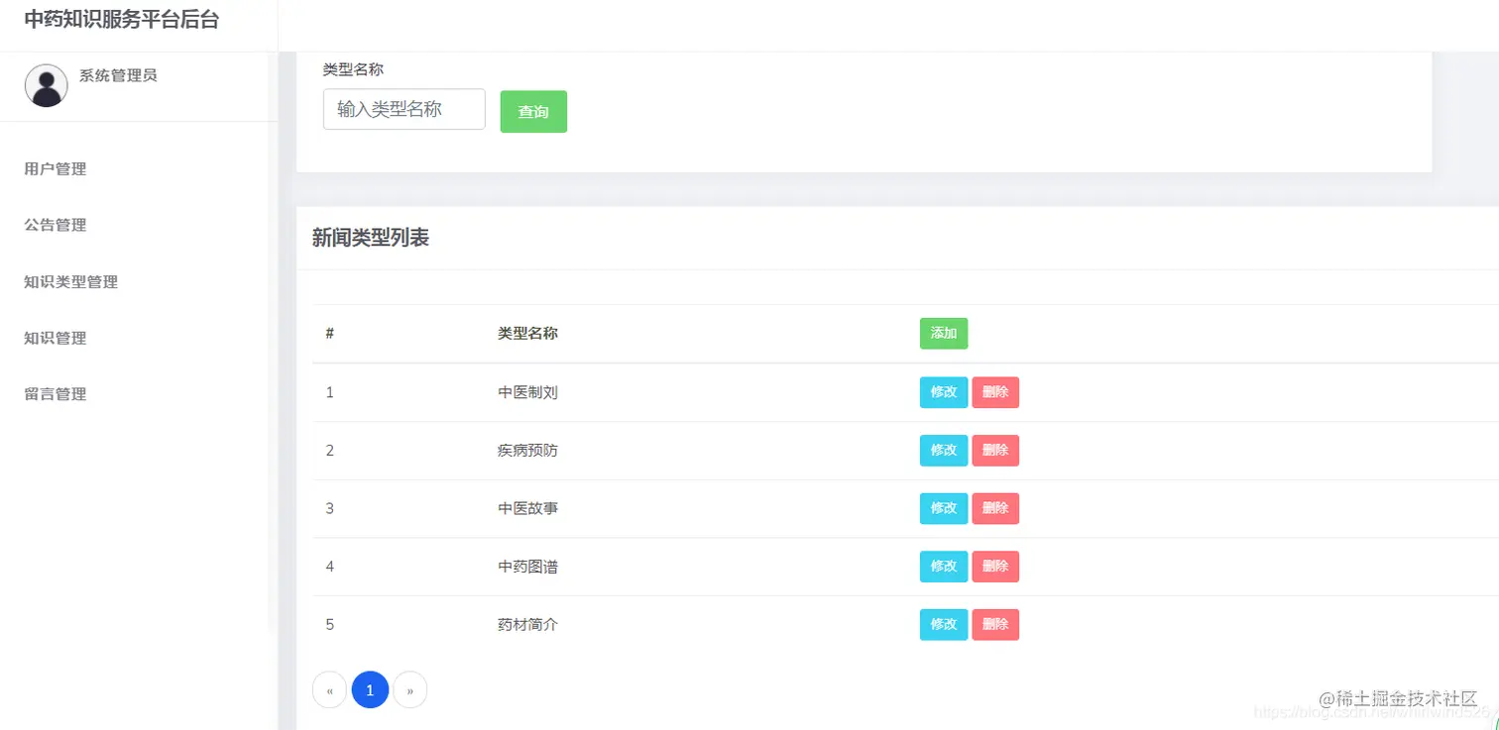Focus the 输入类型名称 input field
Viewport: 1499px width, 730px height.
(404, 109)
